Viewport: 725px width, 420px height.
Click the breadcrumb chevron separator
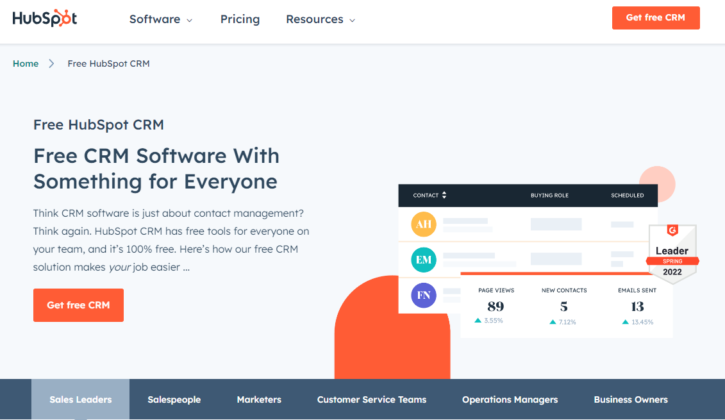point(51,64)
